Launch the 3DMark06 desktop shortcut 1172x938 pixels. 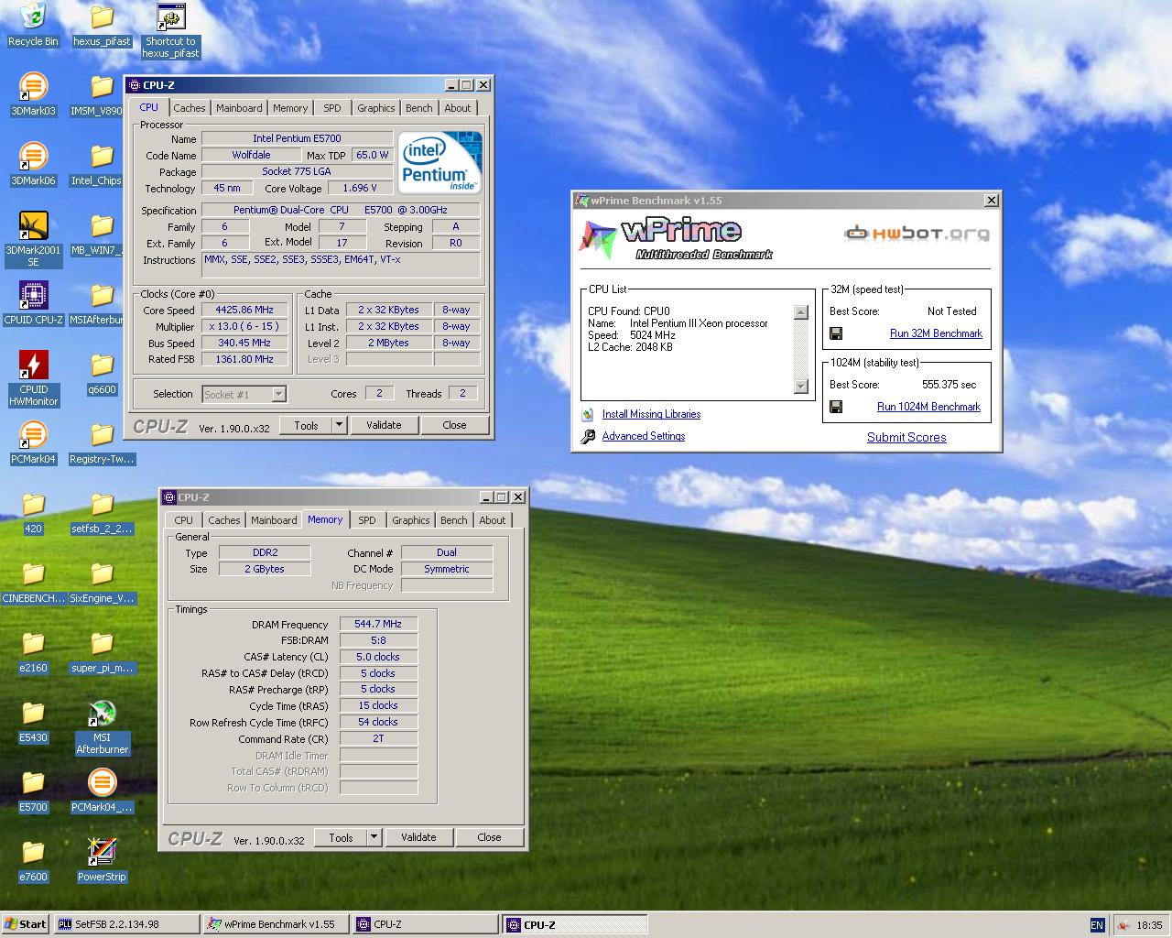[x=33, y=164]
